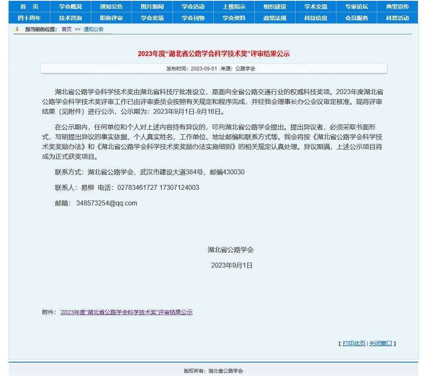Screen dimensions: 428x376
Task: Open the 学会概况 menu item
Action: (70, 7)
